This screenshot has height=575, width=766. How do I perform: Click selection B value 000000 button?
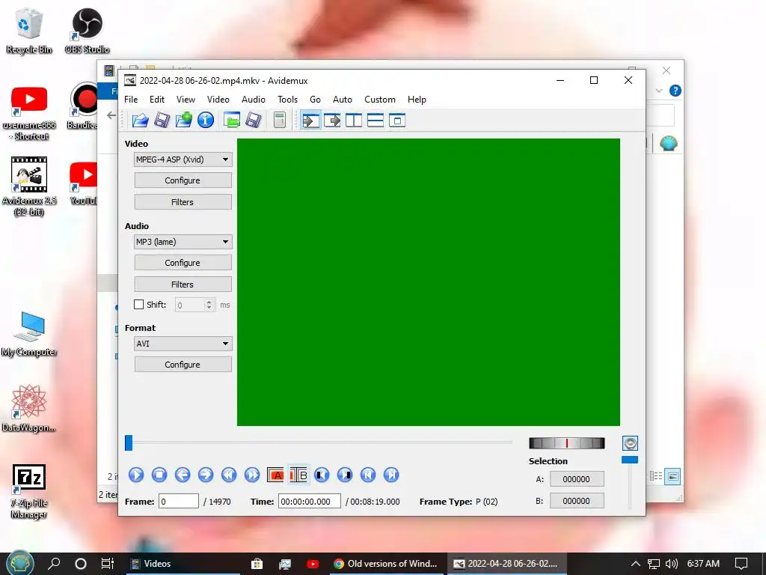click(577, 501)
